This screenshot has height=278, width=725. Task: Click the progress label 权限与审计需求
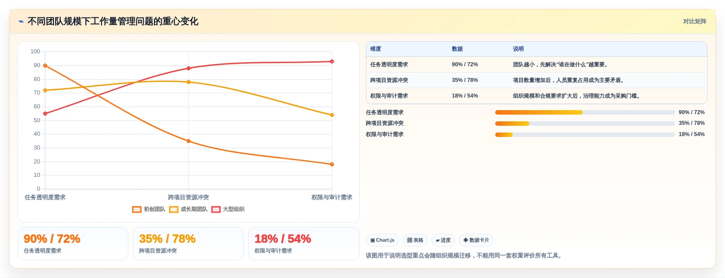pyautogui.click(x=385, y=135)
